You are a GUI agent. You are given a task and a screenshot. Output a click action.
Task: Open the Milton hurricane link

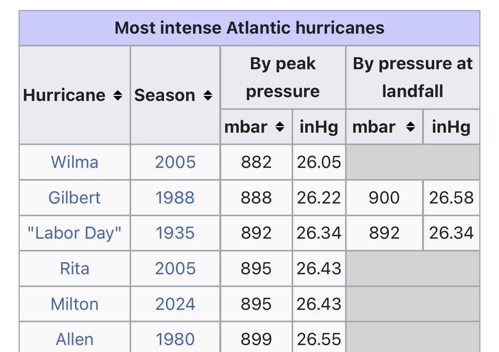click(74, 304)
